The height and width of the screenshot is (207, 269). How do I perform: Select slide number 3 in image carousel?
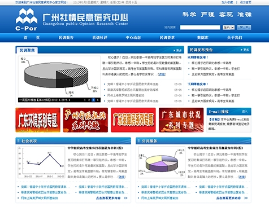tap(93, 100)
